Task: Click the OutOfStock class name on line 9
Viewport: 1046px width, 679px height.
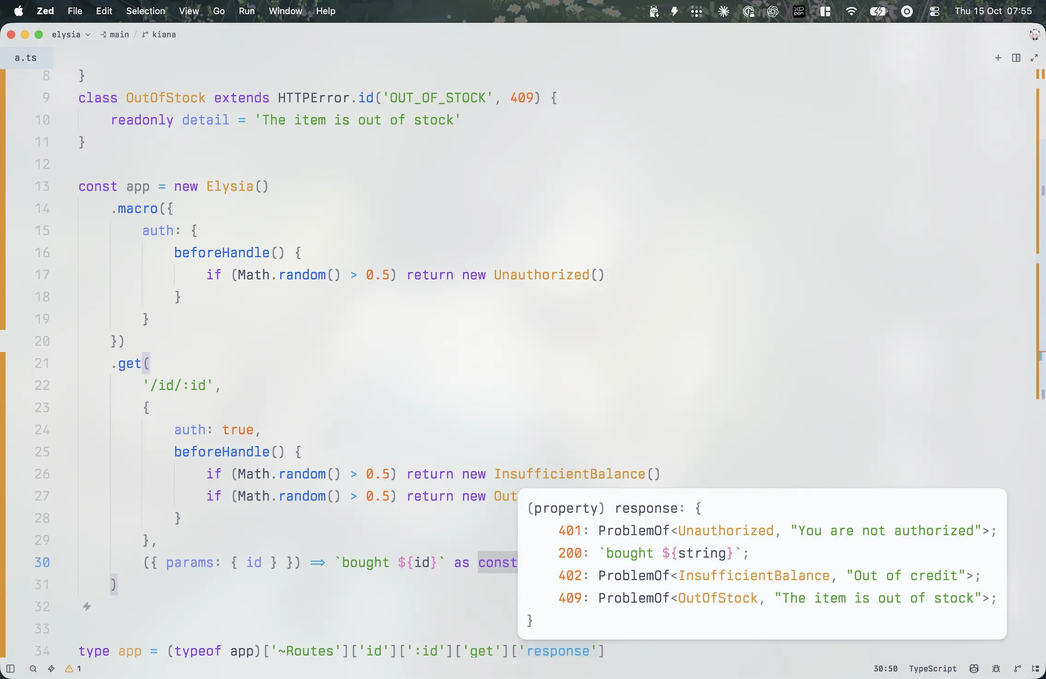Action: pos(166,98)
